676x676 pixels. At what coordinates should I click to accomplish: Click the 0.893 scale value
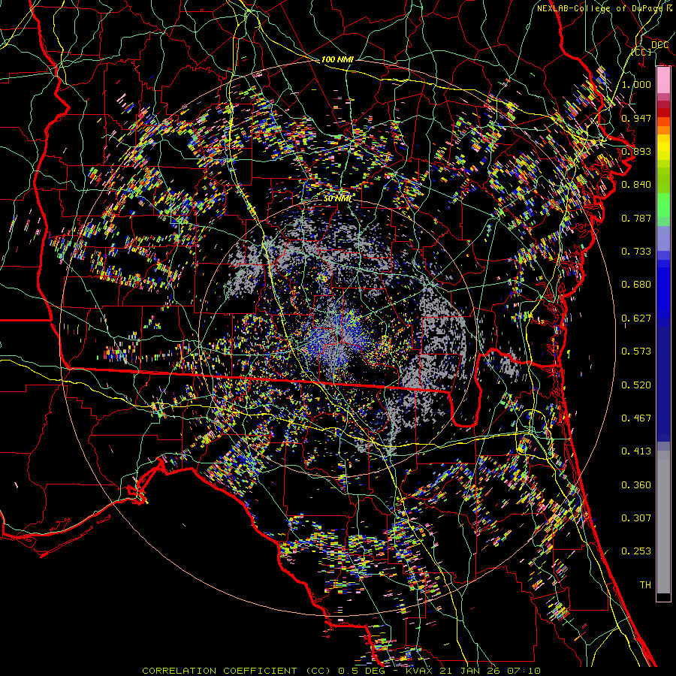(636, 151)
